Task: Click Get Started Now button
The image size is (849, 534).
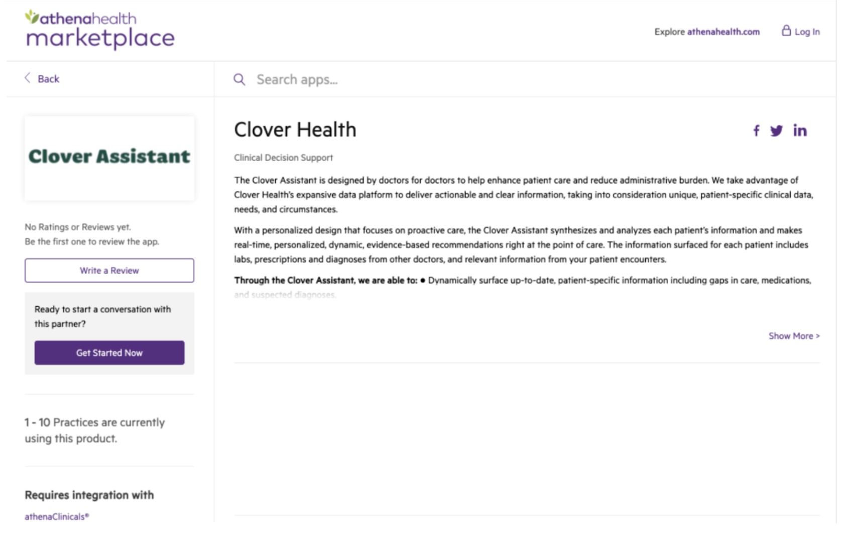Action: (x=109, y=353)
